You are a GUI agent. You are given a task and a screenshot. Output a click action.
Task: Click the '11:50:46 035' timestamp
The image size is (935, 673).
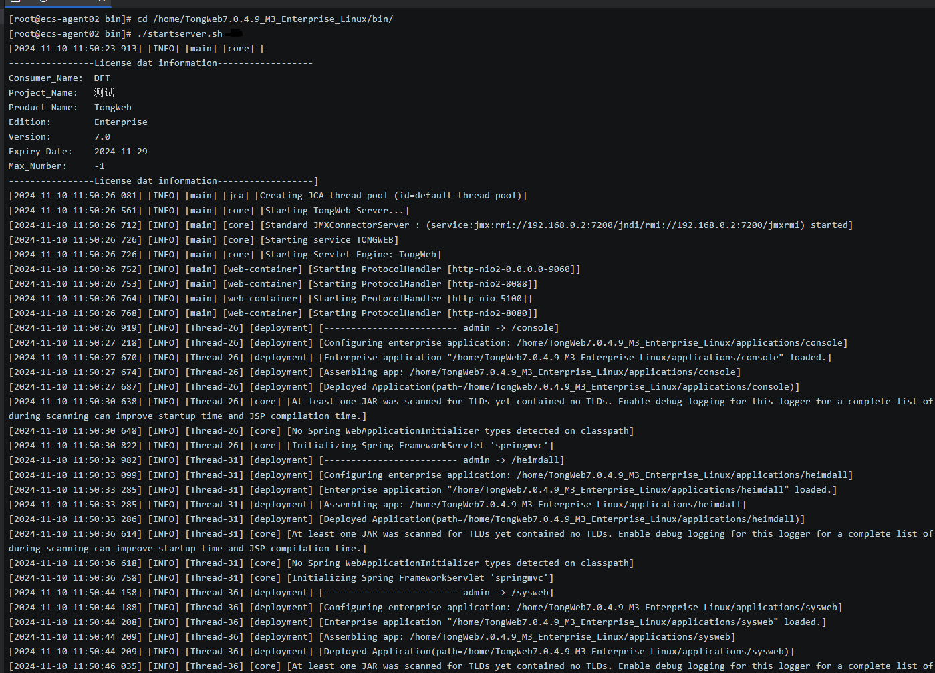point(105,666)
